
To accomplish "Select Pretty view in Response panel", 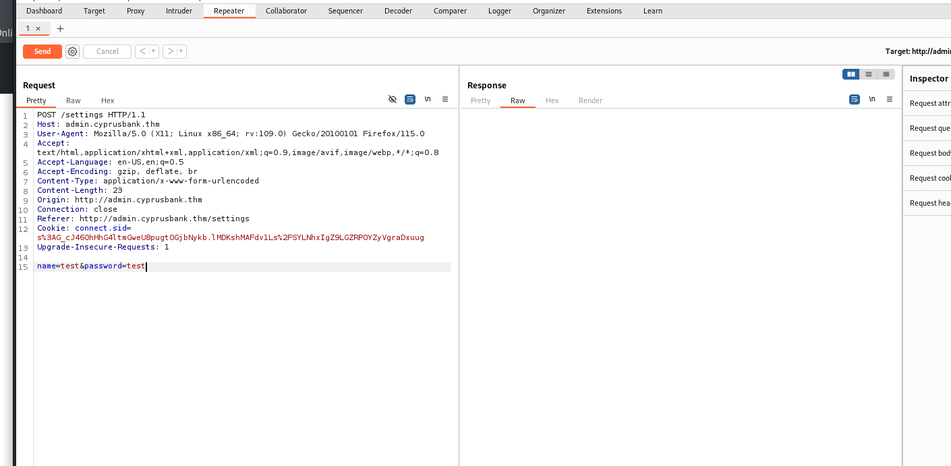I will (481, 100).
